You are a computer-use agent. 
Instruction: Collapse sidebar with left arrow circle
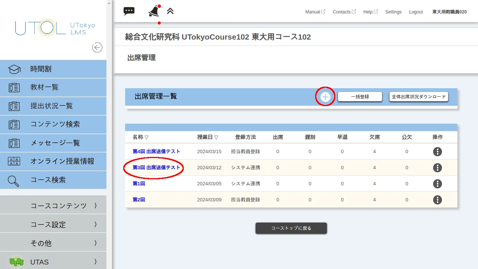(x=97, y=47)
